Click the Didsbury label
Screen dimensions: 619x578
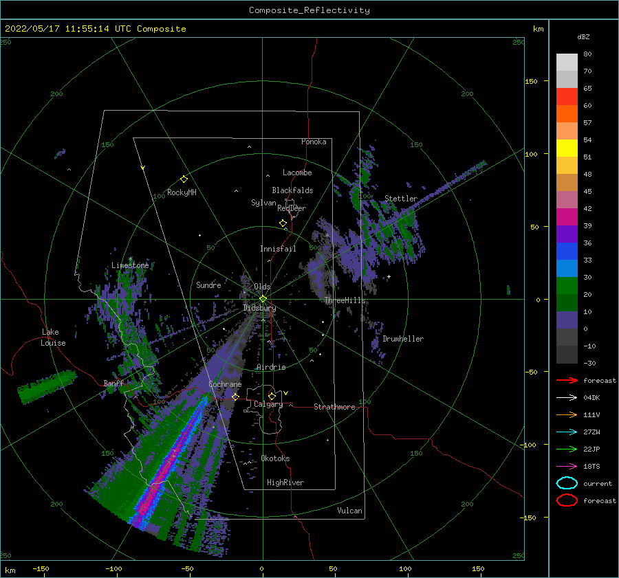click(259, 308)
